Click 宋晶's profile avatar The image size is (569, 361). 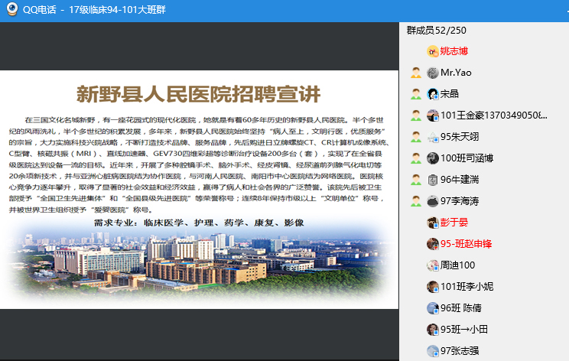(432, 94)
